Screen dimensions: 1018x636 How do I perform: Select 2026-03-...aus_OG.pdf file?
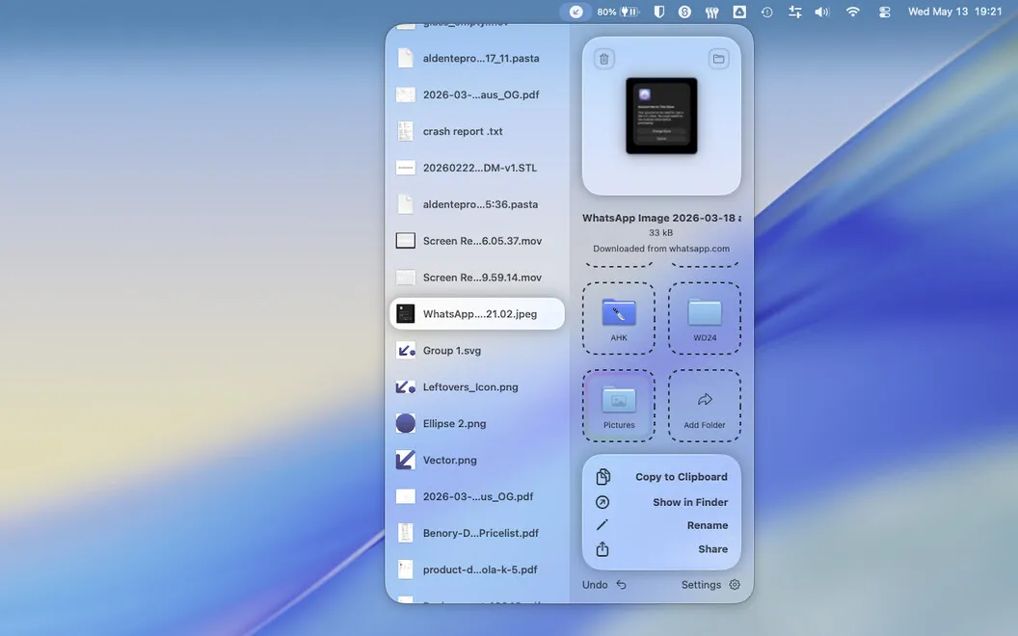coord(477,94)
